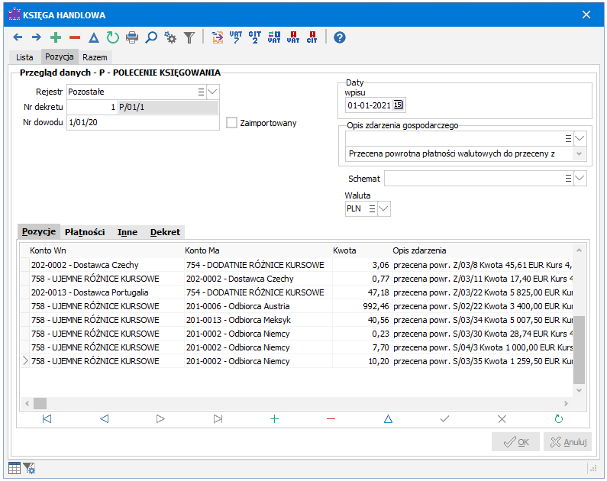Screen dimensions: 607x481
Task: Expand the Rejestr dropdown arrow
Action: [x=212, y=92]
